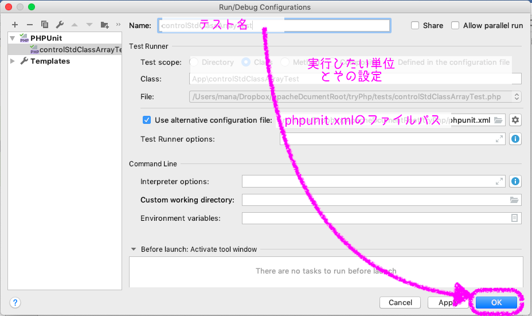Show info for Test Runner options
This screenshot has height=316, width=532.
click(515, 139)
